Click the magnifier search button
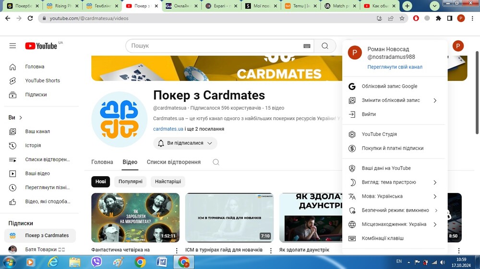Viewport: 480px width, 269px height. pos(325,46)
